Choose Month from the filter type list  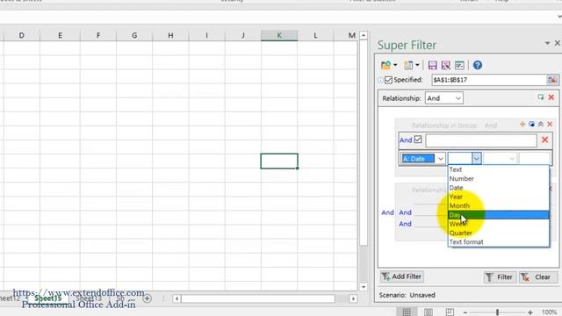click(498, 205)
